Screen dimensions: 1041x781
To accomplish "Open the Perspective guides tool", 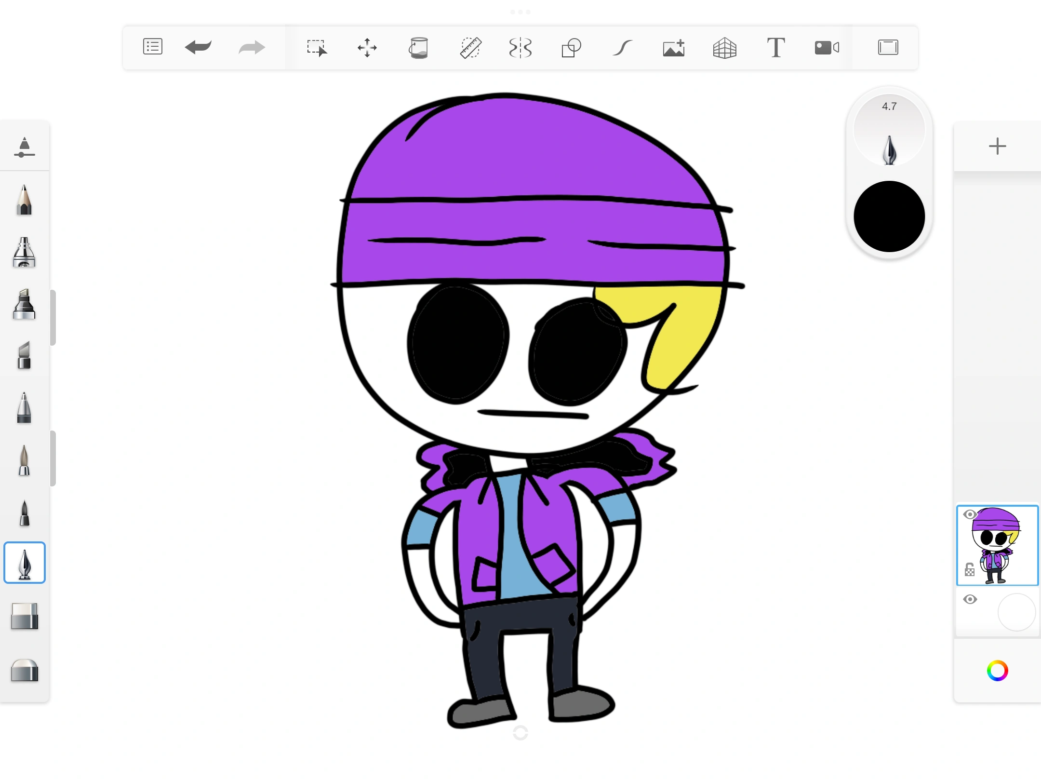I will pyautogui.click(x=724, y=48).
